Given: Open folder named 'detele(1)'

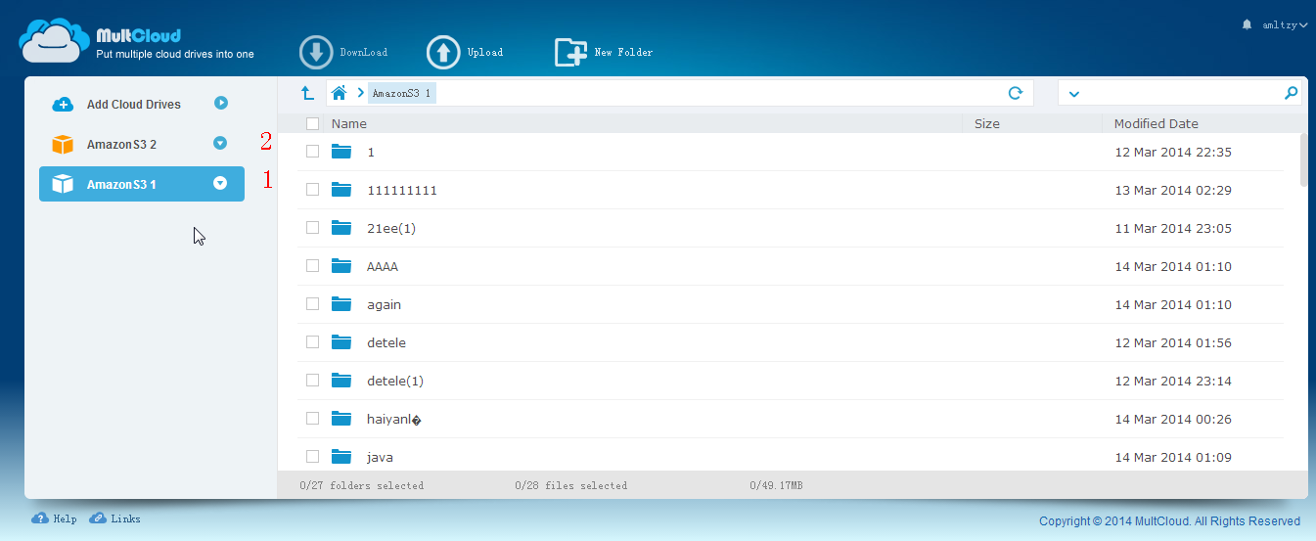Looking at the screenshot, I should [395, 381].
